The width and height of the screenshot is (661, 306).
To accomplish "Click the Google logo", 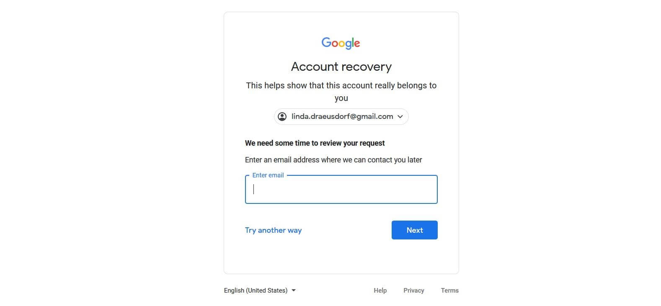I will [341, 43].
